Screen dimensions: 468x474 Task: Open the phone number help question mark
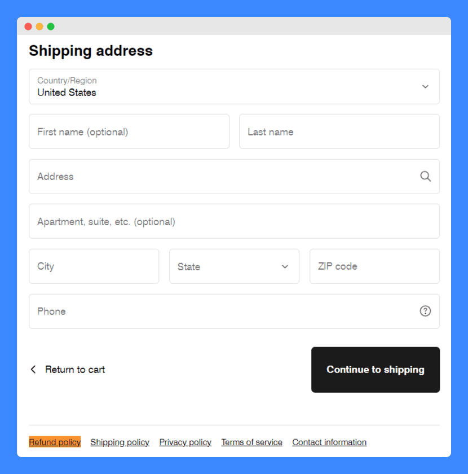click(x=426, y=311)
